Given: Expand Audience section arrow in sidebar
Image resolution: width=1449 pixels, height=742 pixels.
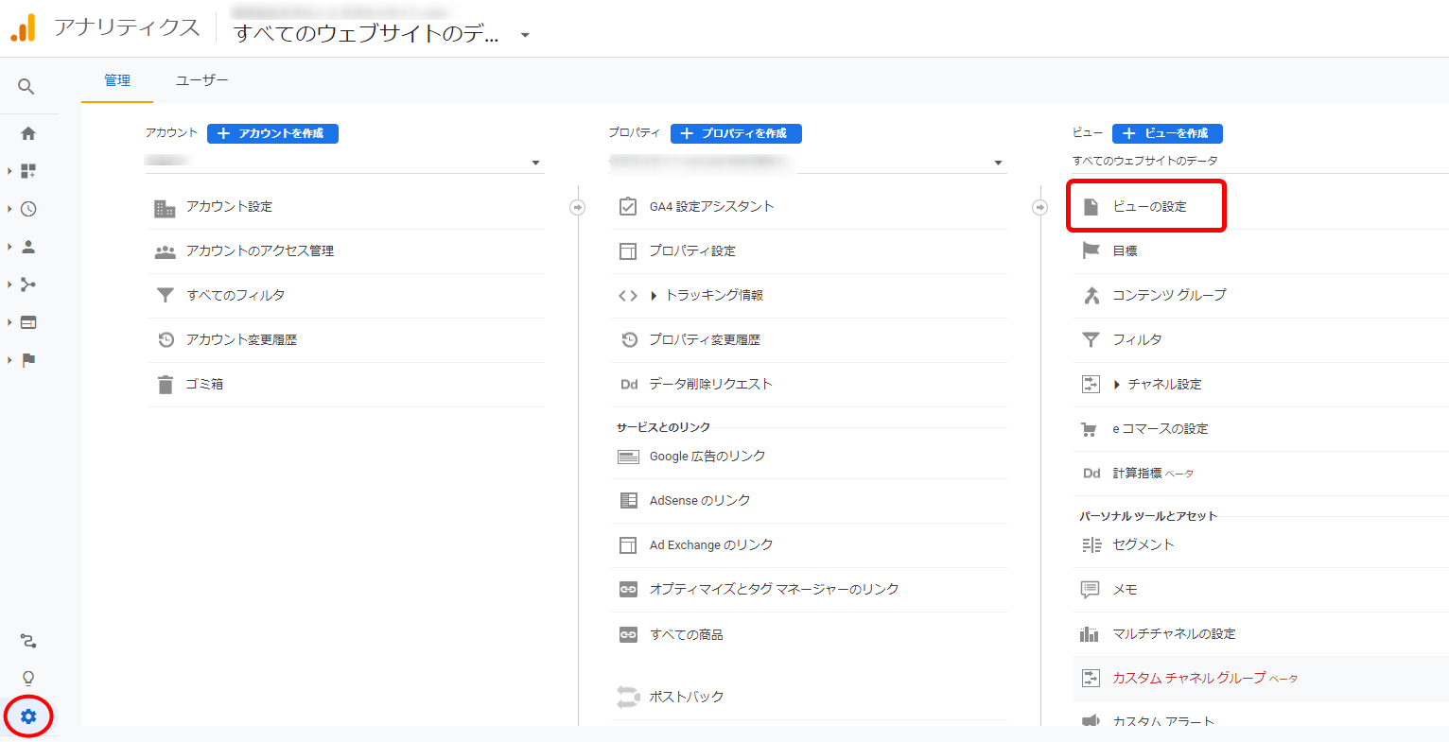Looking at the screenshot, I should [9, 247].
